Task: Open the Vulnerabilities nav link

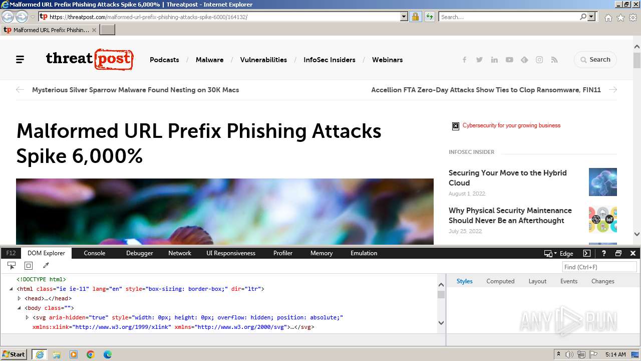Action: coord(263,60)
